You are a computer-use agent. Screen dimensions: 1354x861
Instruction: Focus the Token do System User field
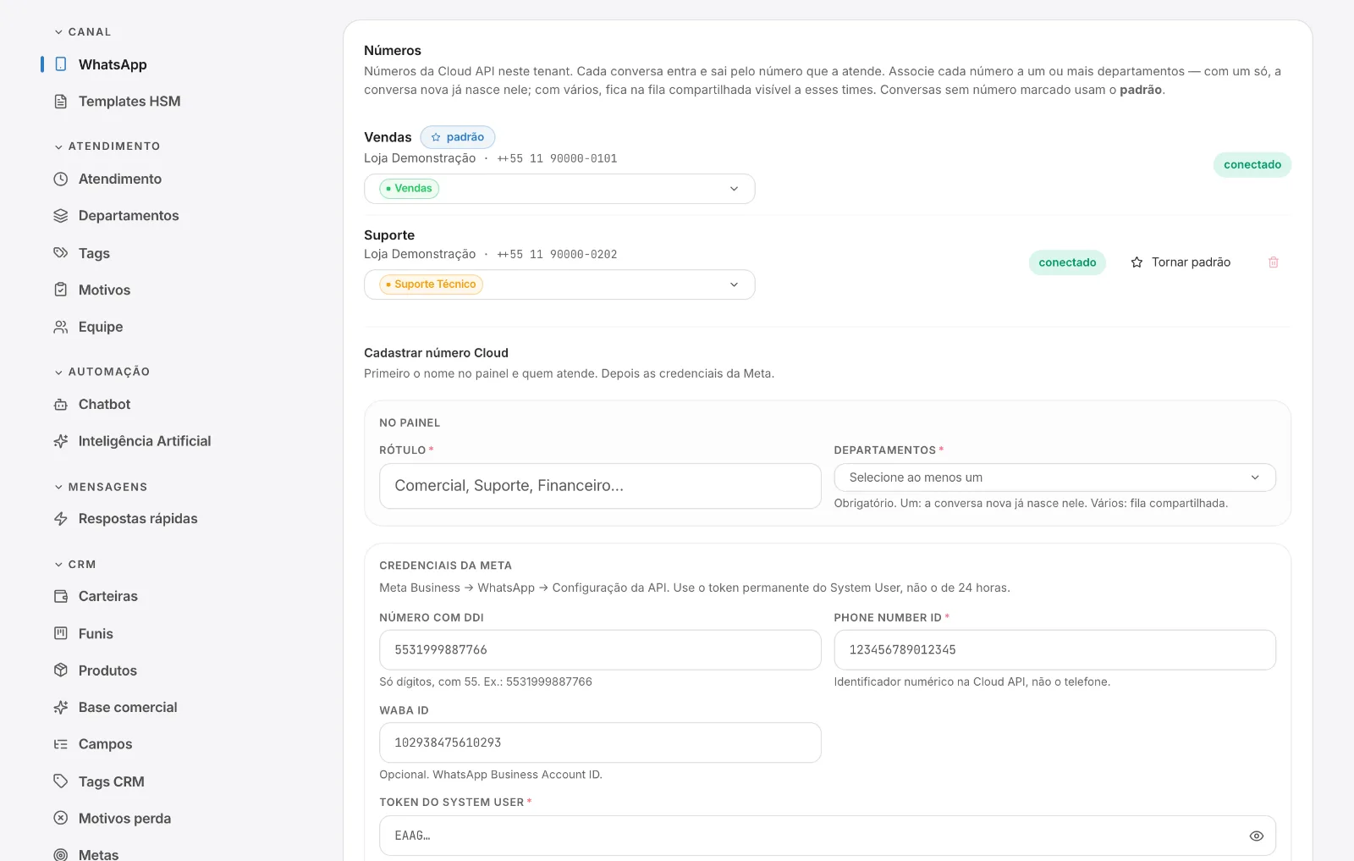point(828,836)
